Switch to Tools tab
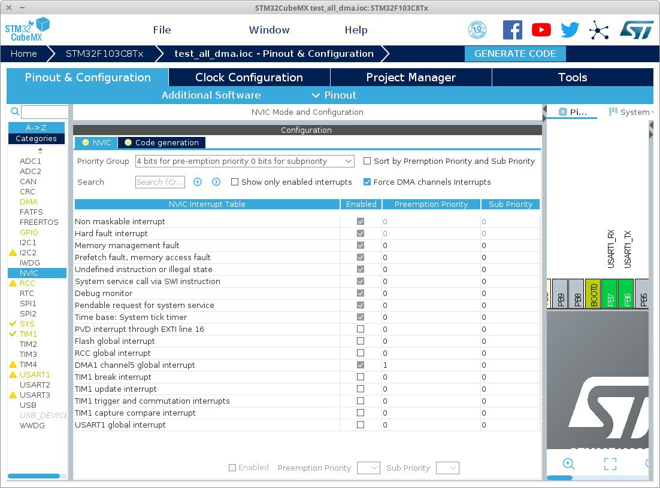The height and width of the screenshot is (488, 660). [573, 77]
